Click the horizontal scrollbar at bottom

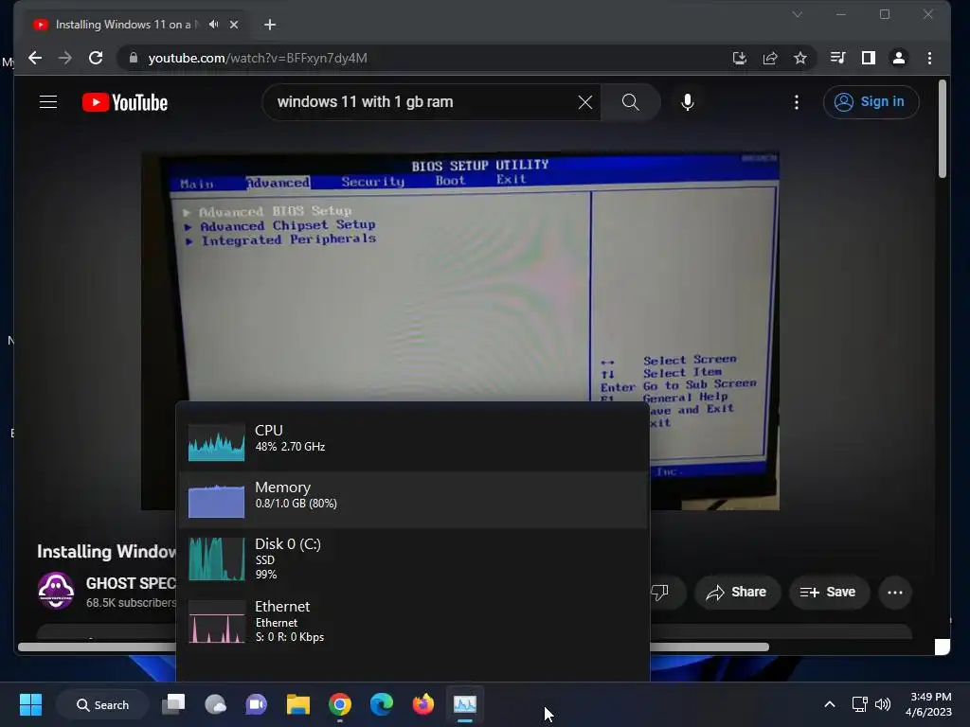coord(393,647)
